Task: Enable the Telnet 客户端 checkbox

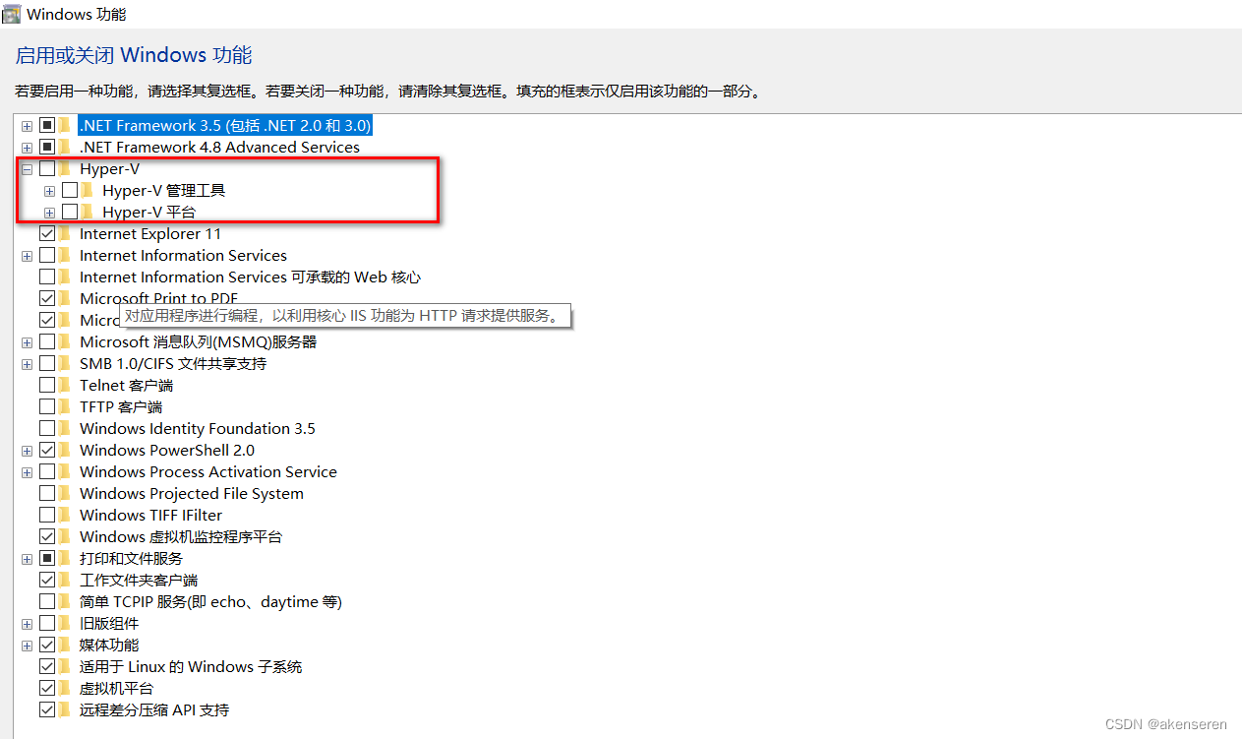Action: pyautogui.click(x=47, y=386)
